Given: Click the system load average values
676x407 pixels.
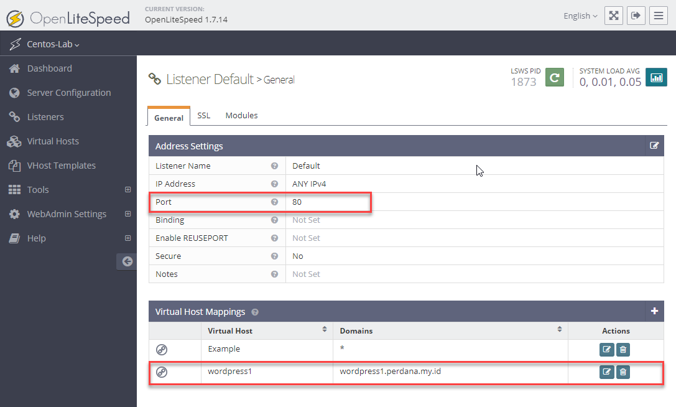Looking at the screenshot, I should [610, 82].
